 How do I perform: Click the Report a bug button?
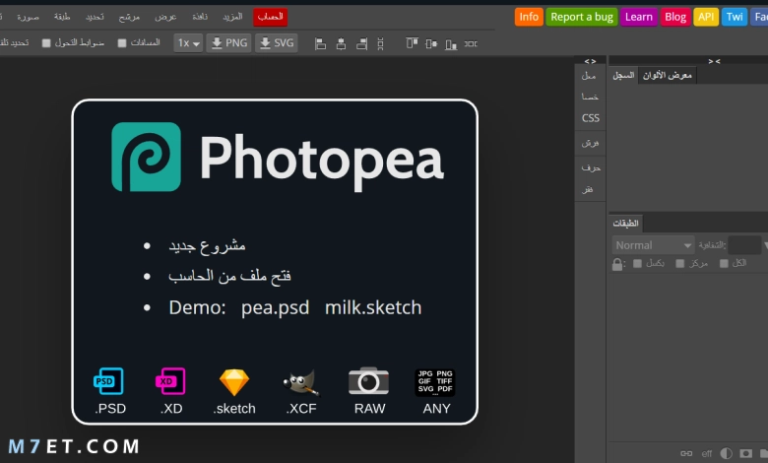point(581,17)
